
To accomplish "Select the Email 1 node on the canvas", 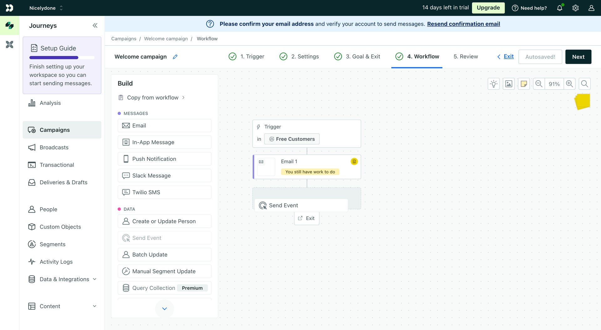I will tap(307, 167).
